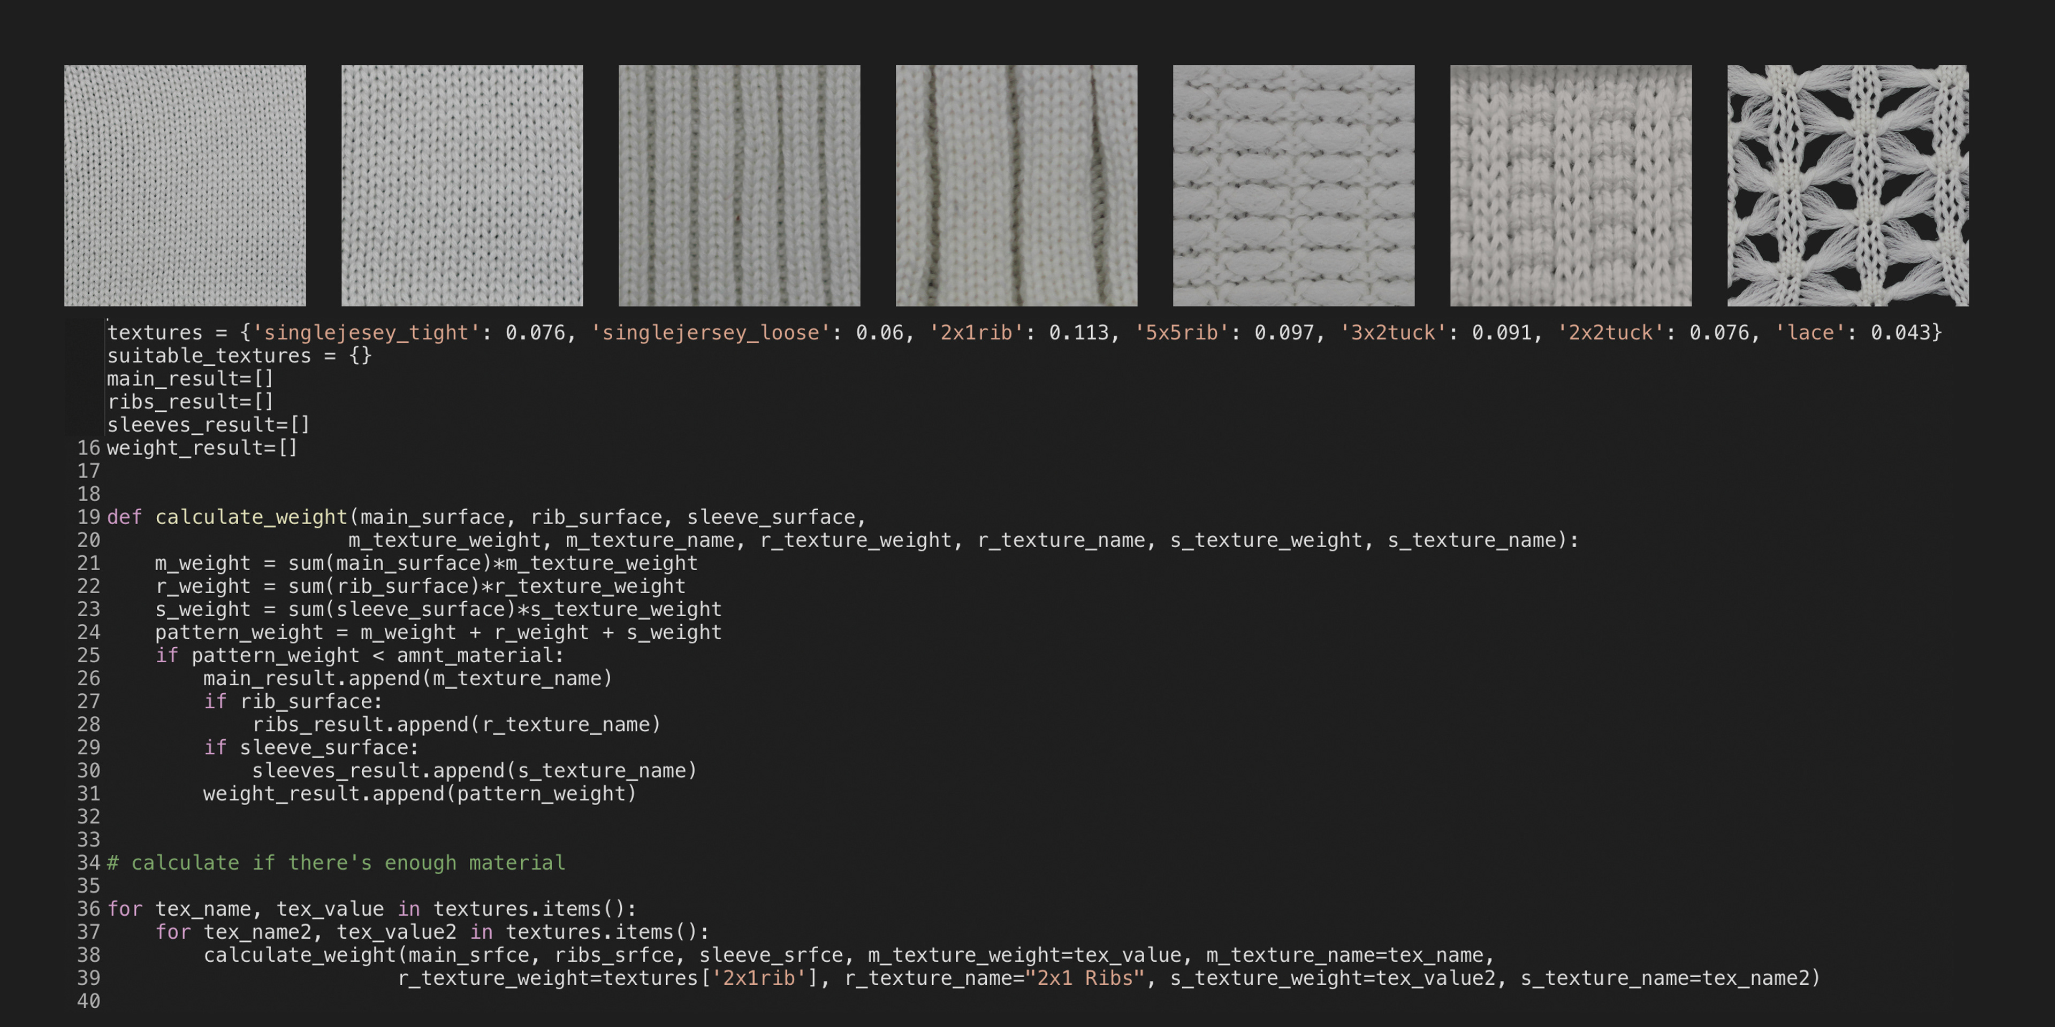
Task: Click the '2x2tuck' key in textures line
Action: click(1612, 333)
